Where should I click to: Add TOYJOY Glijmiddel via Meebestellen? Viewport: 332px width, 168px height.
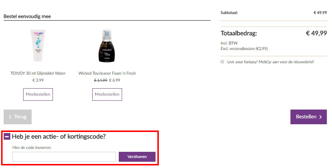38,94
